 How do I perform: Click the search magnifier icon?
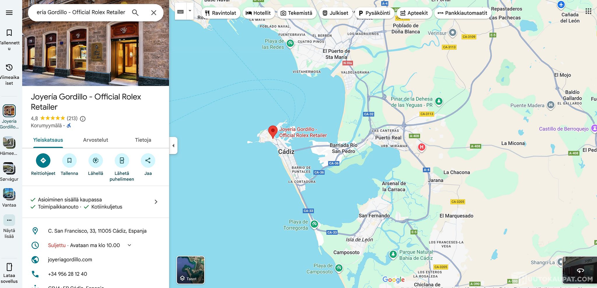click(x=135, y=13)
